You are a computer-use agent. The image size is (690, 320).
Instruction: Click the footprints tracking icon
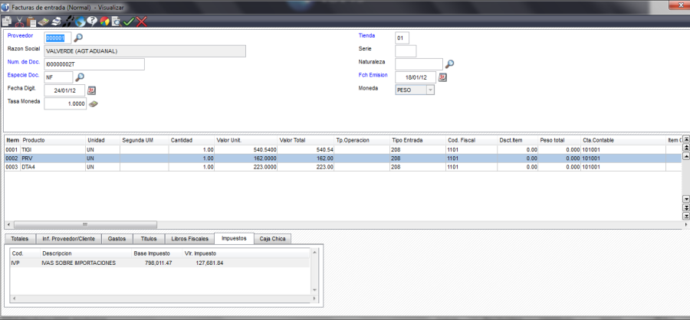[68, 21]
